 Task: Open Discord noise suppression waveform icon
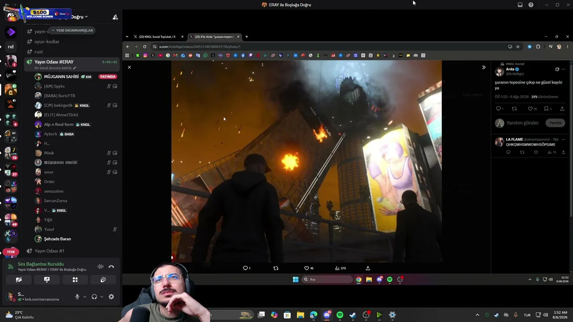(100, 267)
